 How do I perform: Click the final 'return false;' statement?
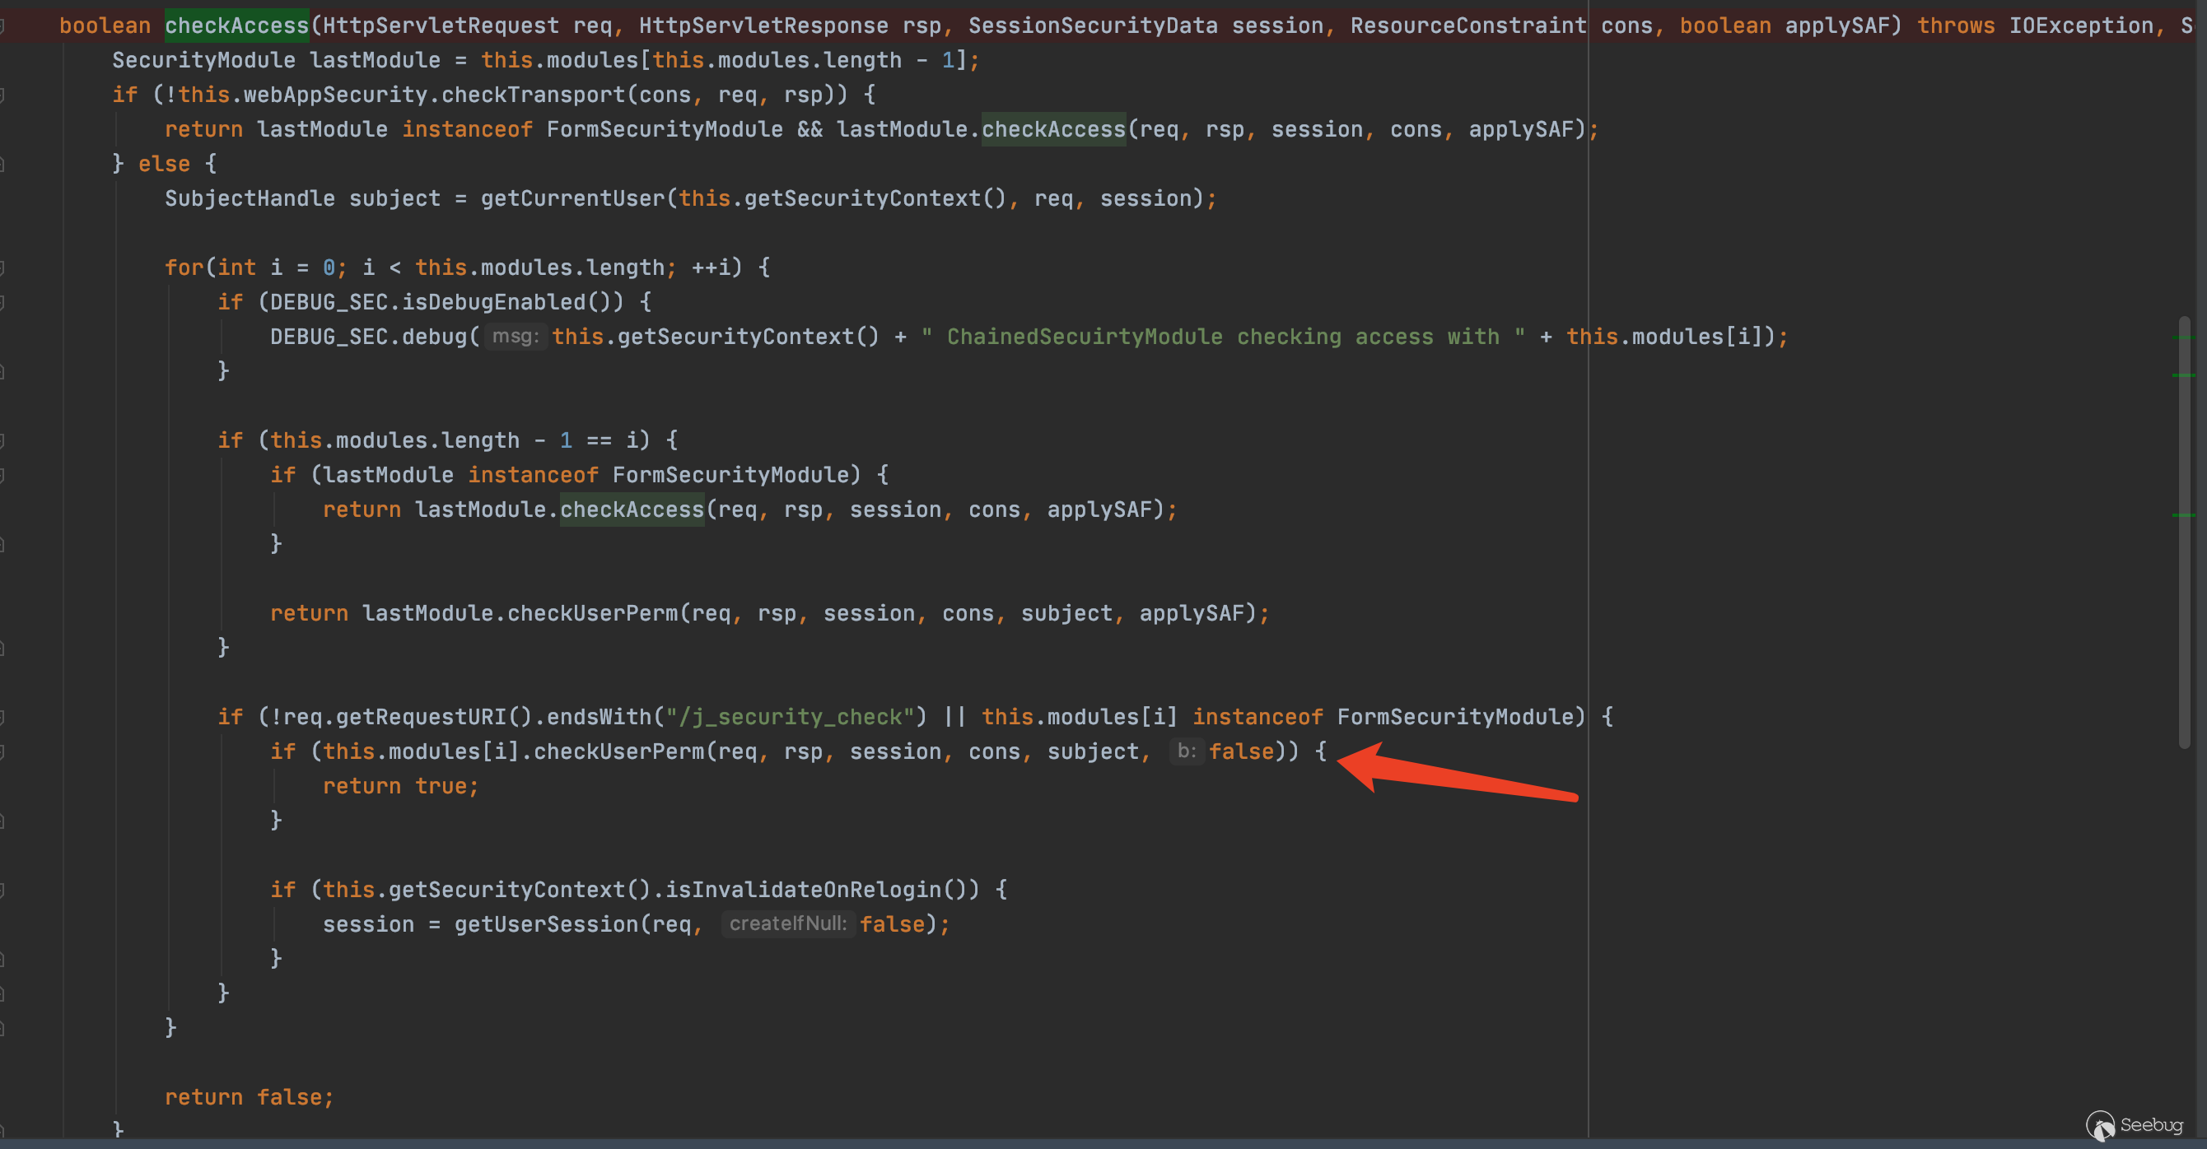click(x=249, y=1098)
